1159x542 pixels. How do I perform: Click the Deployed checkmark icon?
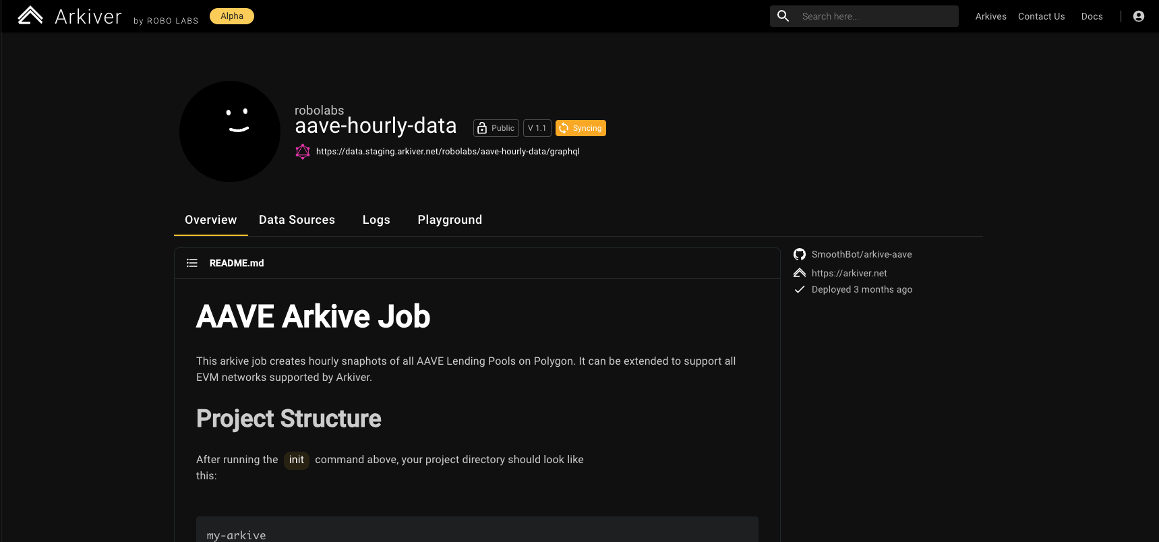coord(800,289)
